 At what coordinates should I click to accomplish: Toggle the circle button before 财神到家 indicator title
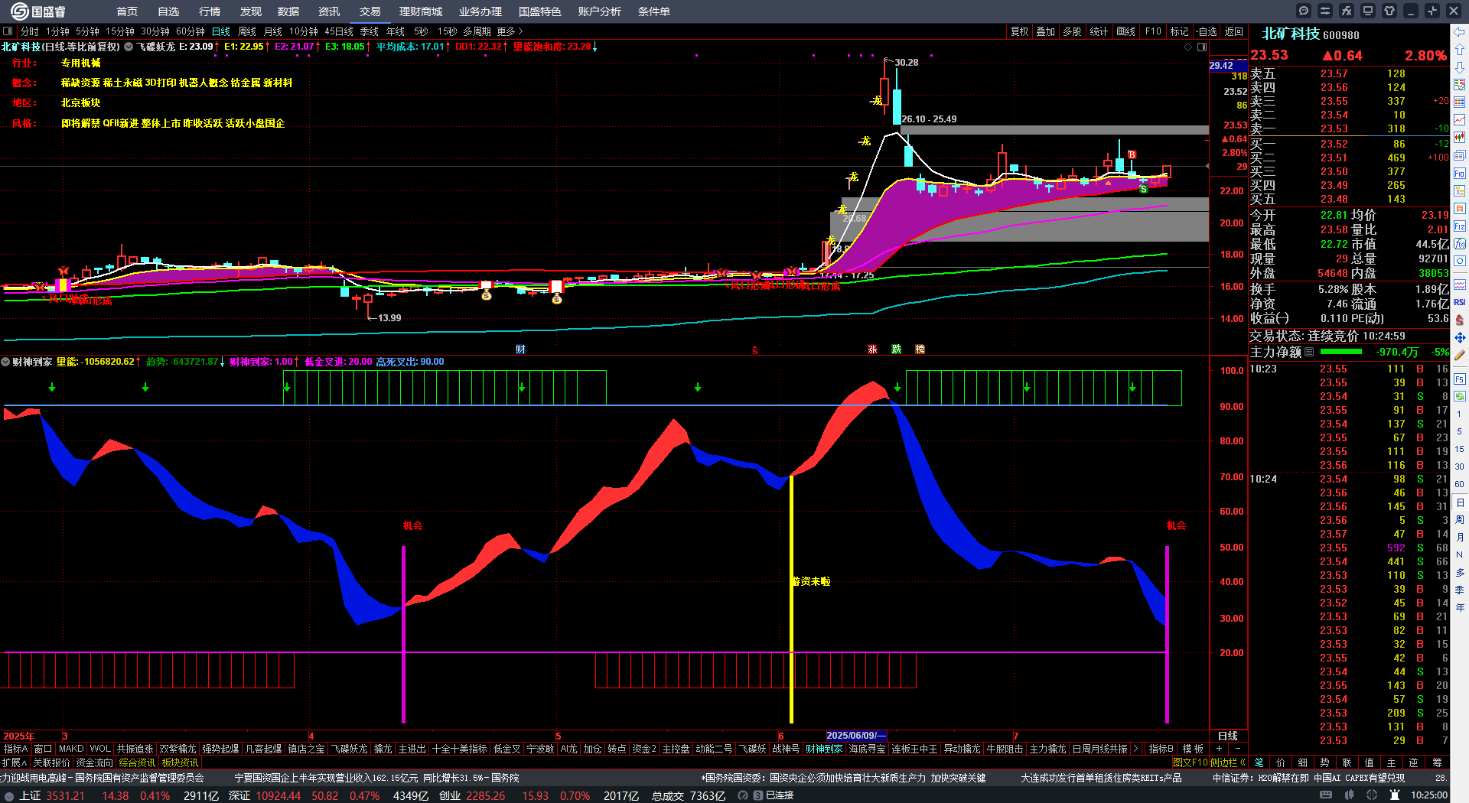[5, 362]
